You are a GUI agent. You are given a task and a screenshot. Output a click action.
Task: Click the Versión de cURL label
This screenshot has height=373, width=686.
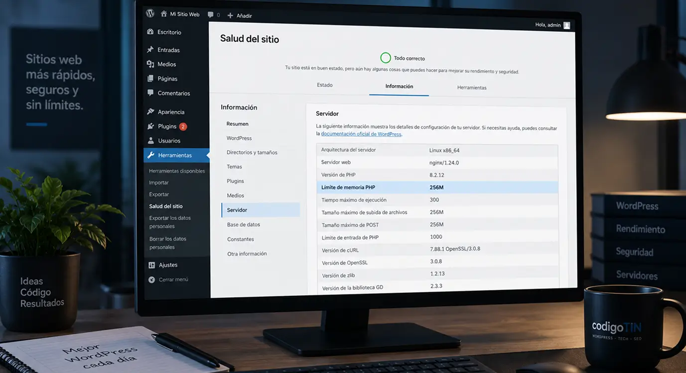pos(341,250)
